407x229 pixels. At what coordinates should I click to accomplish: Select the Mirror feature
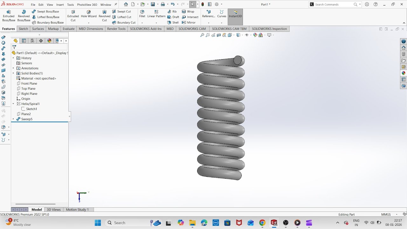189,23
